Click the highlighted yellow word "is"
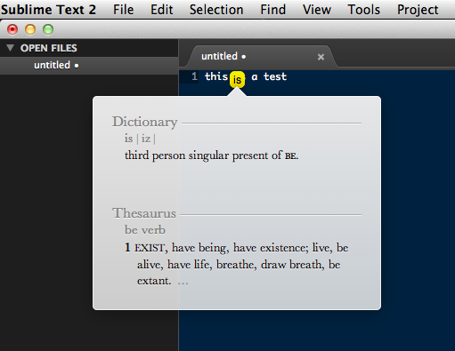 tap(237, 79)
